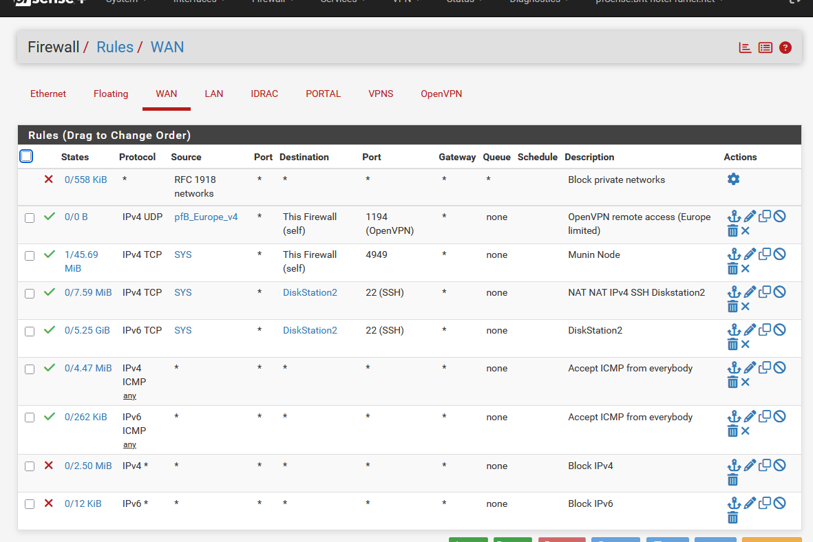This screenshot has width=813, height=542.
Task: Open the help icon in the page header
Action: tap(785, 47)
